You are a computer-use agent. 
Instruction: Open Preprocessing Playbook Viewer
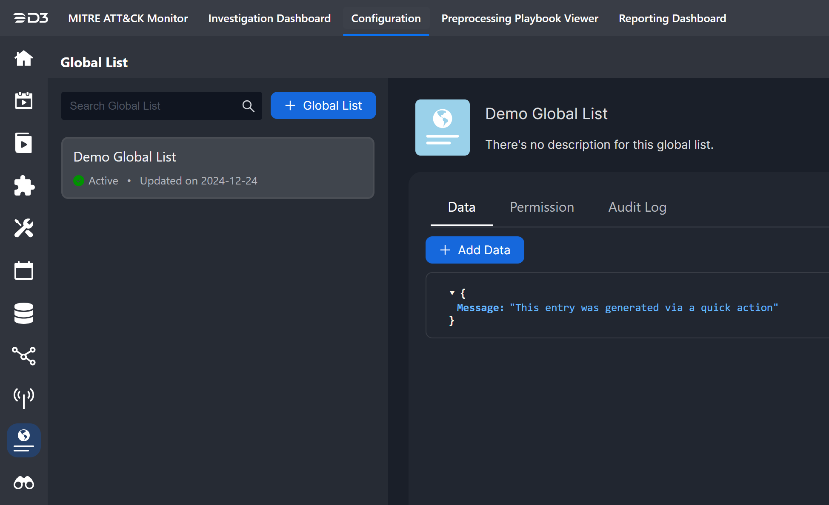520,18
